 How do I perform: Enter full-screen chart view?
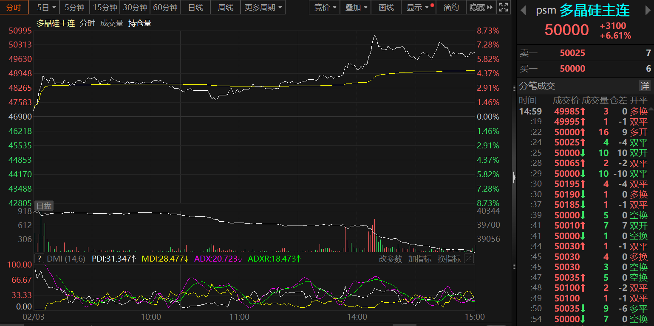click(504, 7)
